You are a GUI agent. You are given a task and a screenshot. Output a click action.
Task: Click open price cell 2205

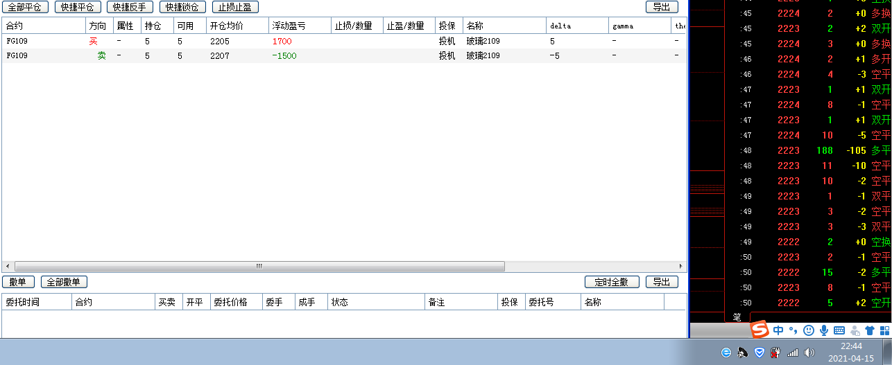[x=219, y=42]
